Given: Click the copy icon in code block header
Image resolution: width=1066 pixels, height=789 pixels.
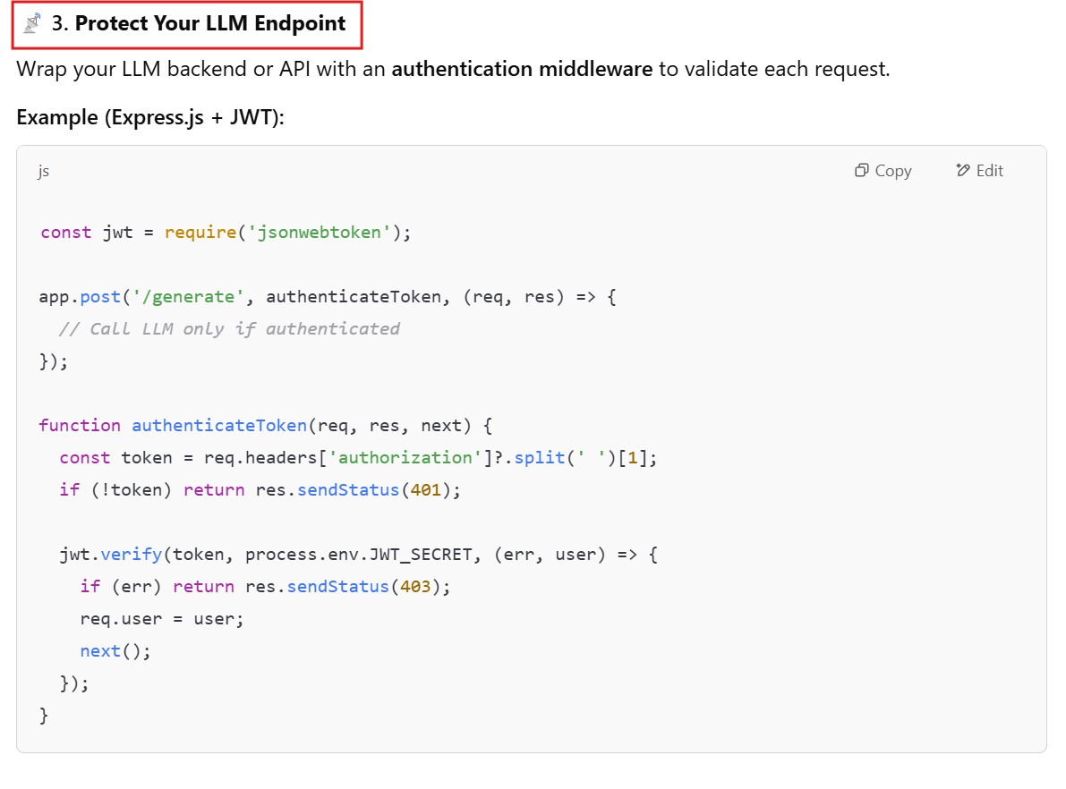Looking at the screenshot, I should coord(862,171).
